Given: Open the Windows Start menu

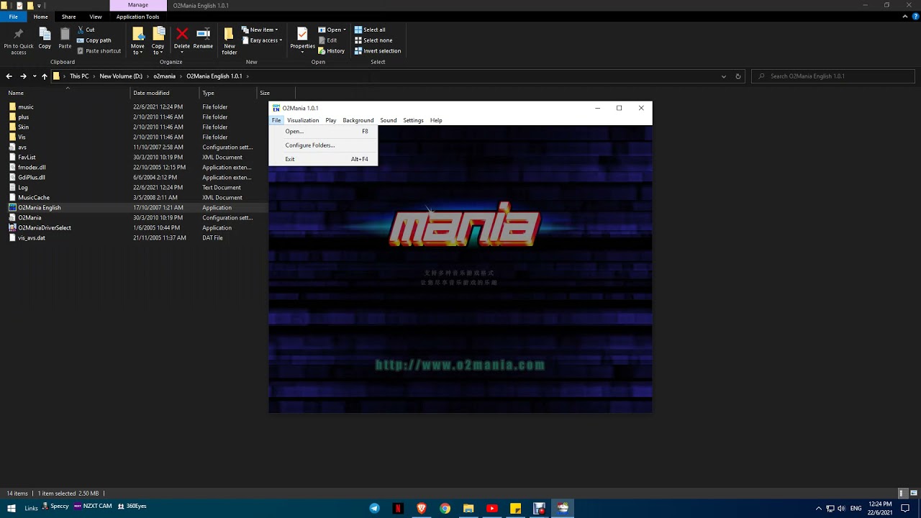Looking at the screenshot, I should (10, 508).
